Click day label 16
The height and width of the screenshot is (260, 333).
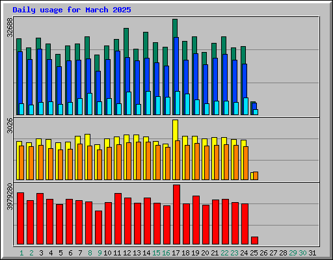(x=166, y=253)
